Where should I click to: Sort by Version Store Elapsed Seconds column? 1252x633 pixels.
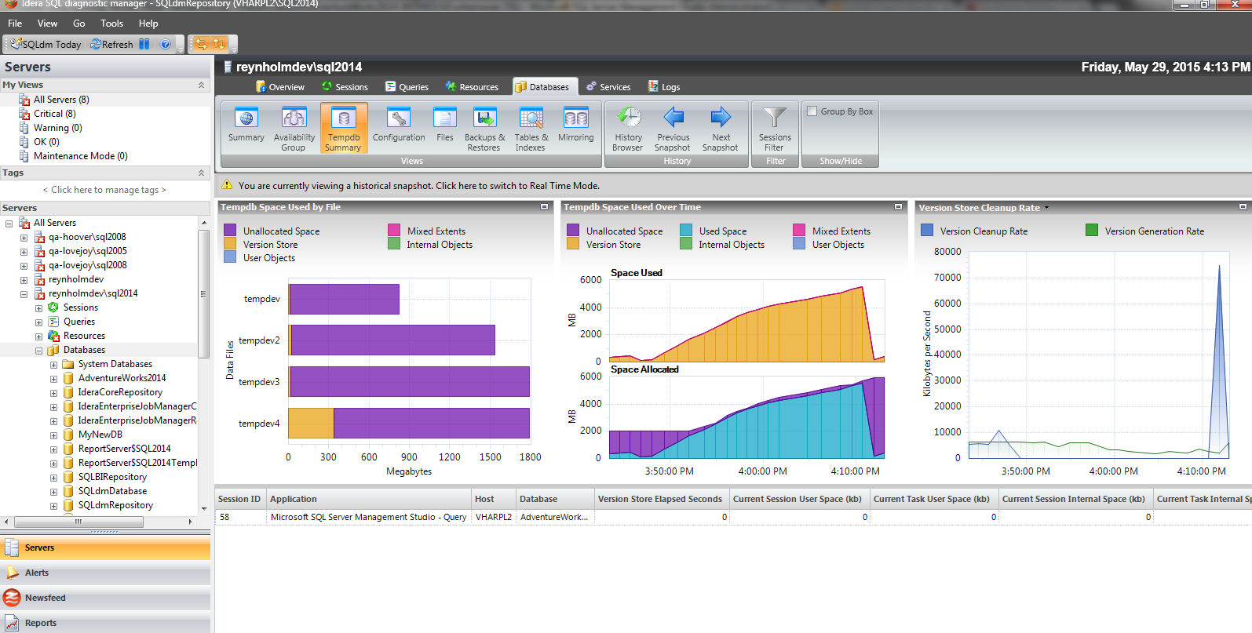(660, 499)
